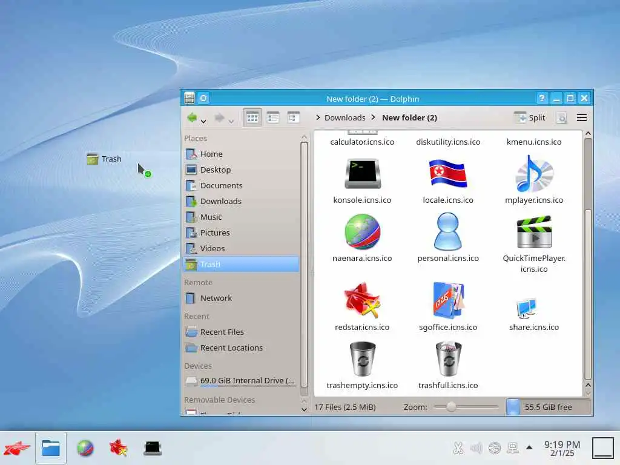The height and width of the screenshot is (465, 620).
Task: Open Downloads in Places panel
Action: point(242,201)
